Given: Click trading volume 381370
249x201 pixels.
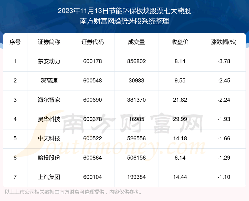Looking at the screenshot, I should coord(136,100).
